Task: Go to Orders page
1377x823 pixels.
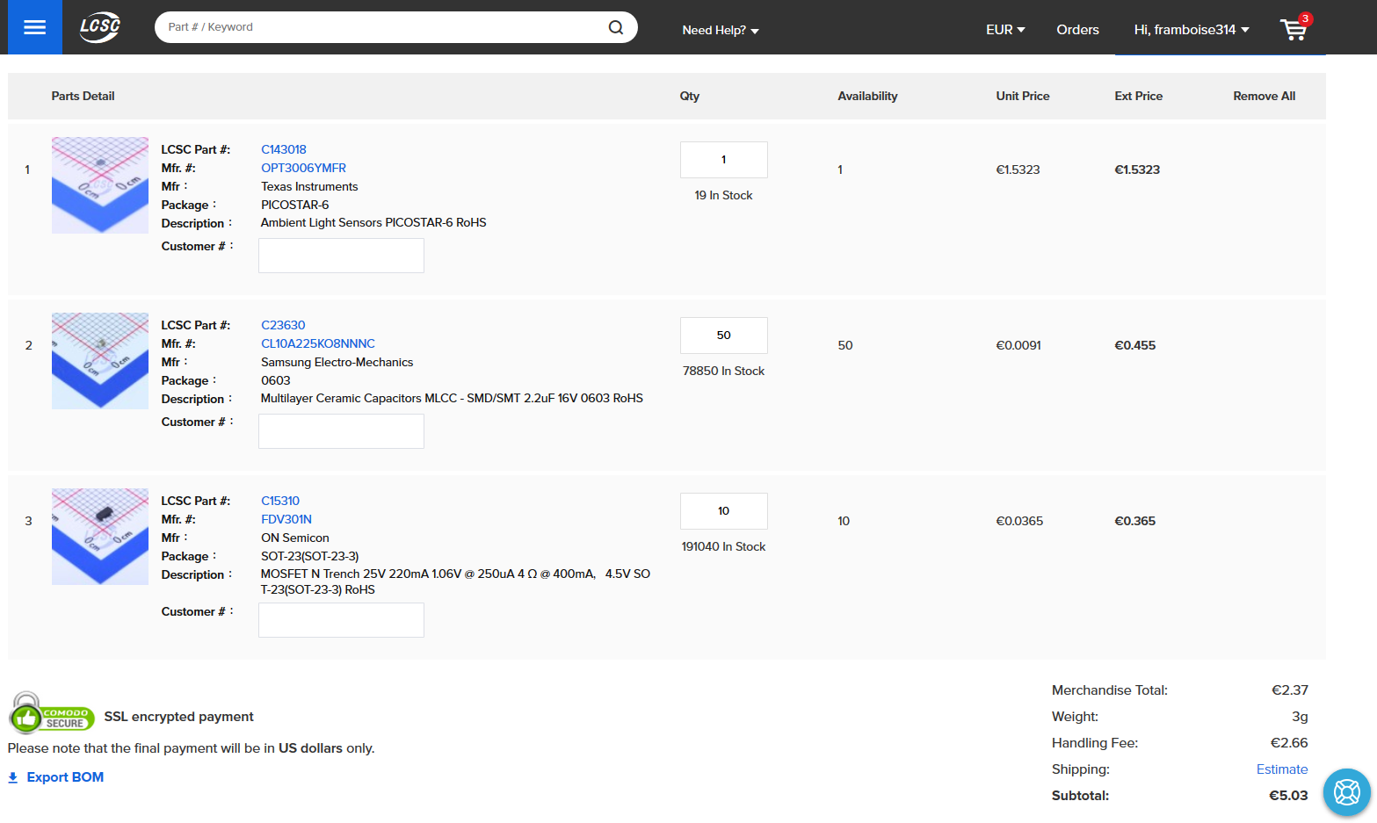Action: (1077, 29)
